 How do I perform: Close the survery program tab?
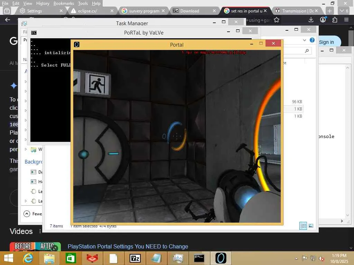pos(163,11)
